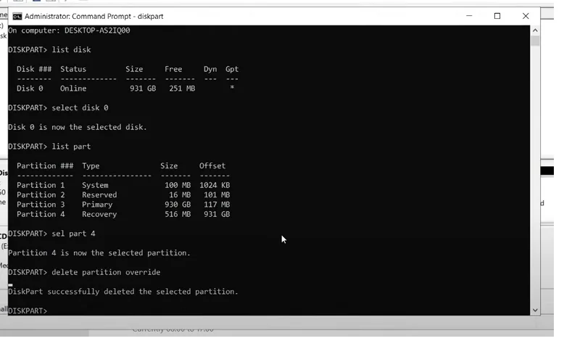Click the 'delete partition override' command
This screenshot has height=341, width=564.
click(84, 273)
